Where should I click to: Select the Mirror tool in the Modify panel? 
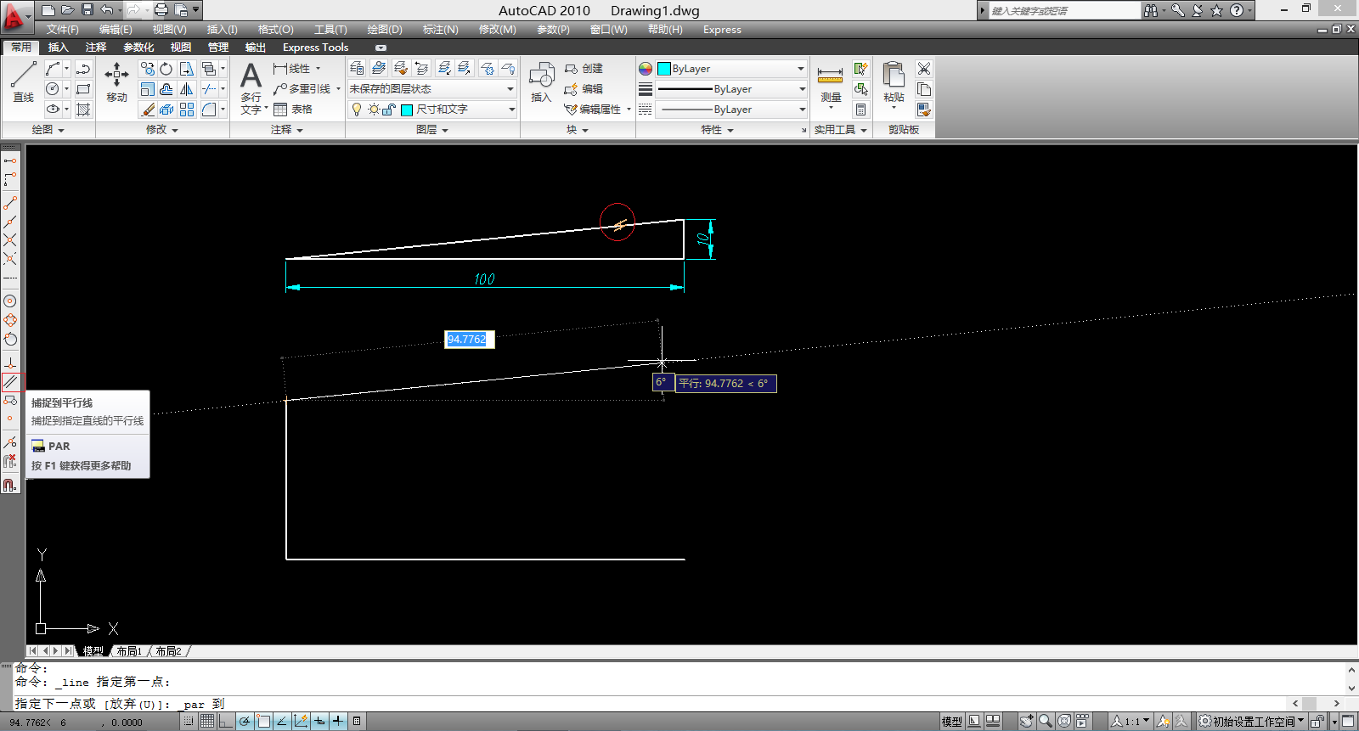point(187,89)
